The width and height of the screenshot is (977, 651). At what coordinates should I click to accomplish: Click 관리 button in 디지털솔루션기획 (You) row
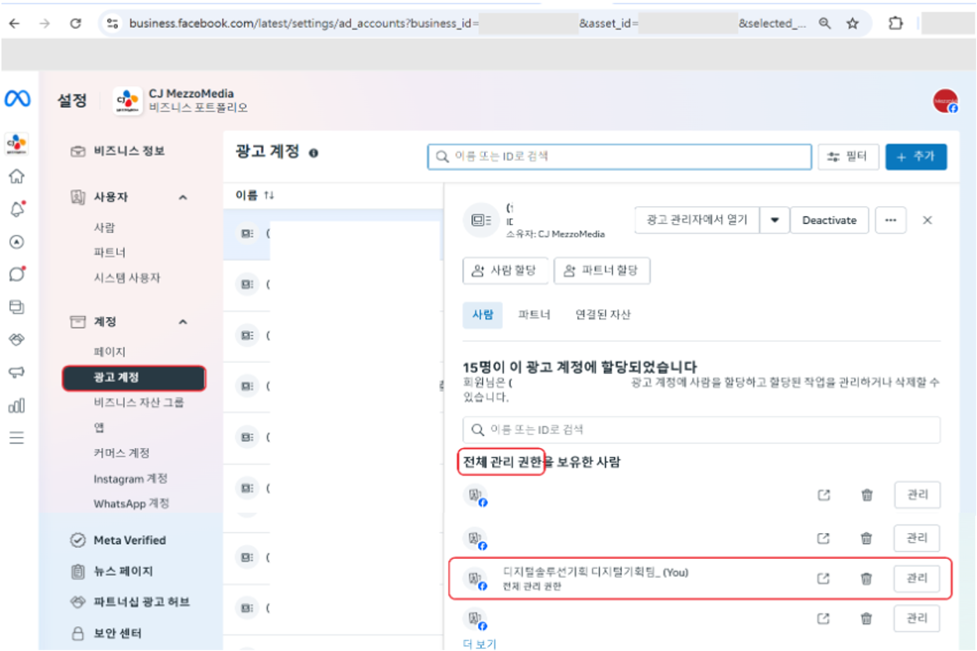pyautogui.click(x=917, y=578)
